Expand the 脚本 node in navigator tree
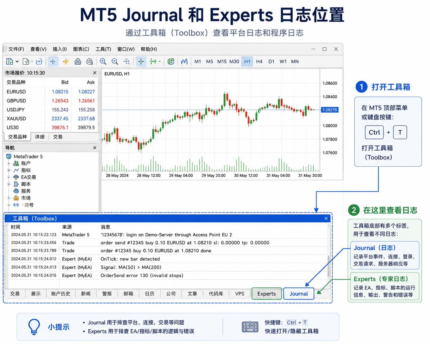Viewport: 430px width, 344px height. 9,184
